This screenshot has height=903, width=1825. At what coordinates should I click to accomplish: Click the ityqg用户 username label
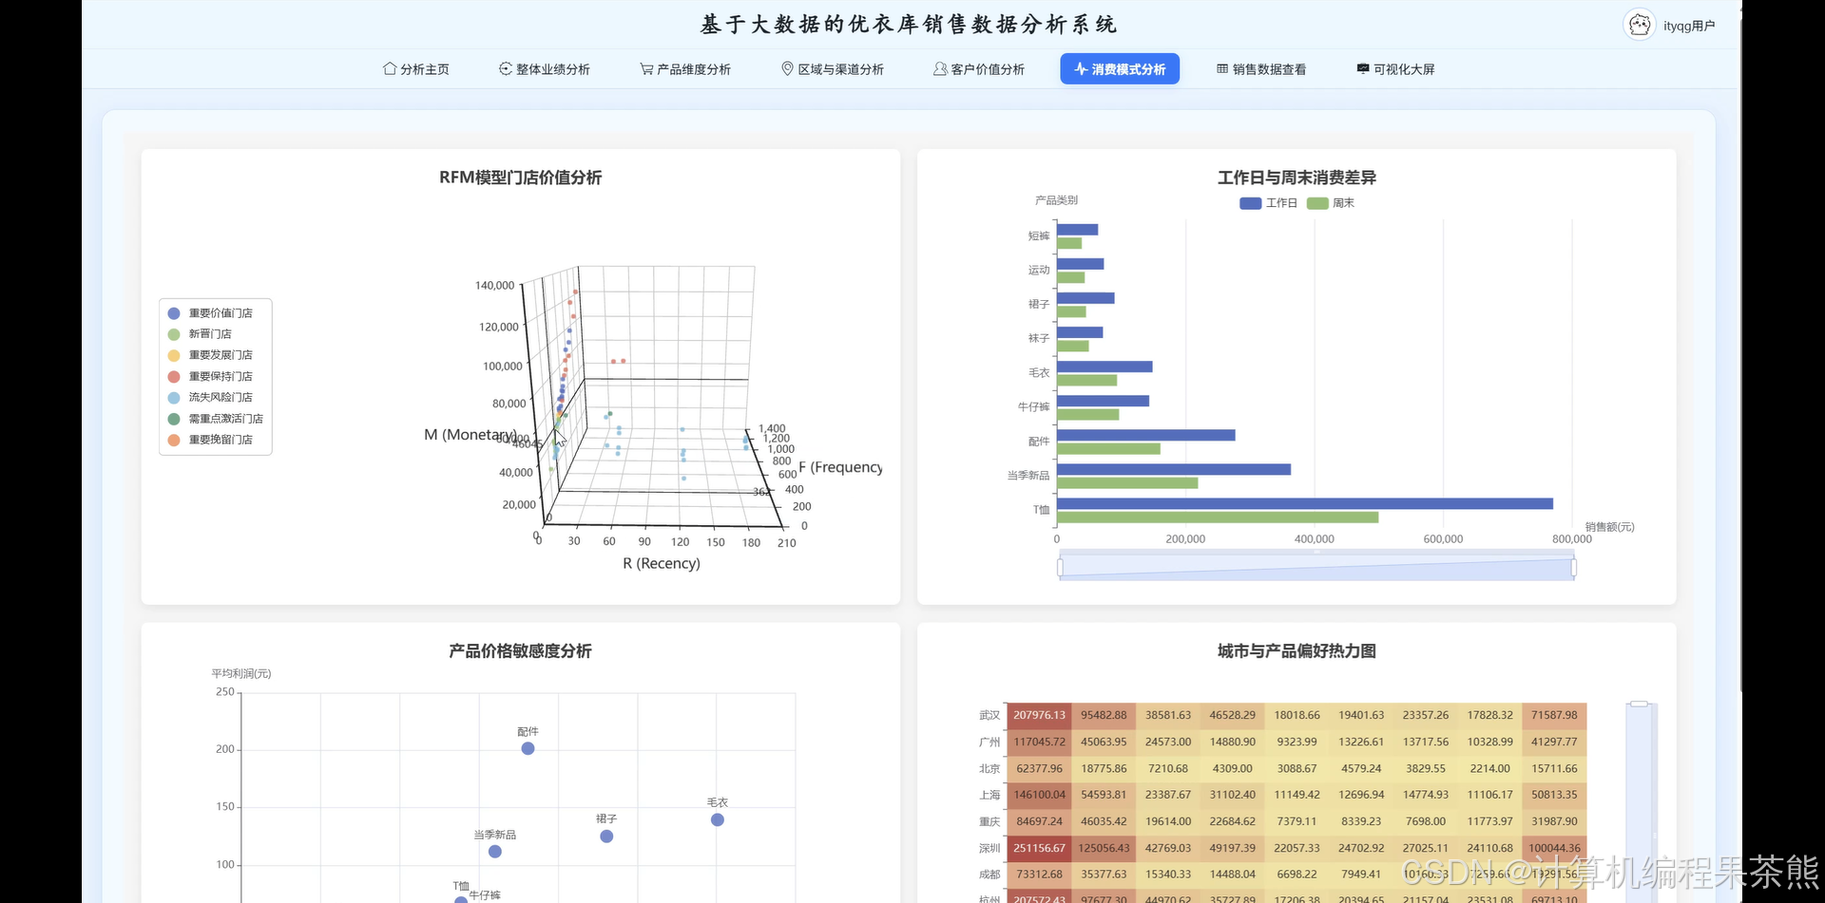[x=1689, y=26]
